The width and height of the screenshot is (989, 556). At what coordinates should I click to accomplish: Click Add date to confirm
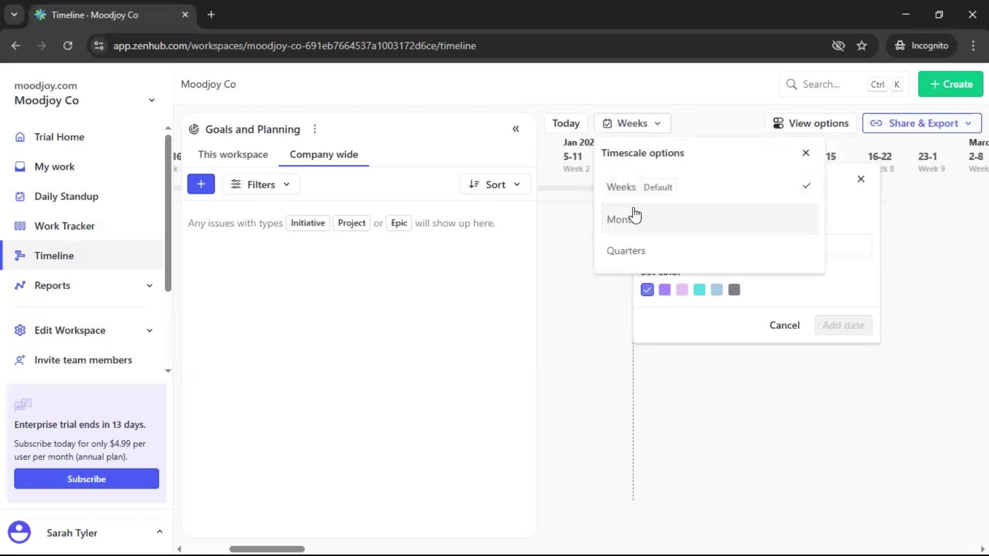pos(843,325)
